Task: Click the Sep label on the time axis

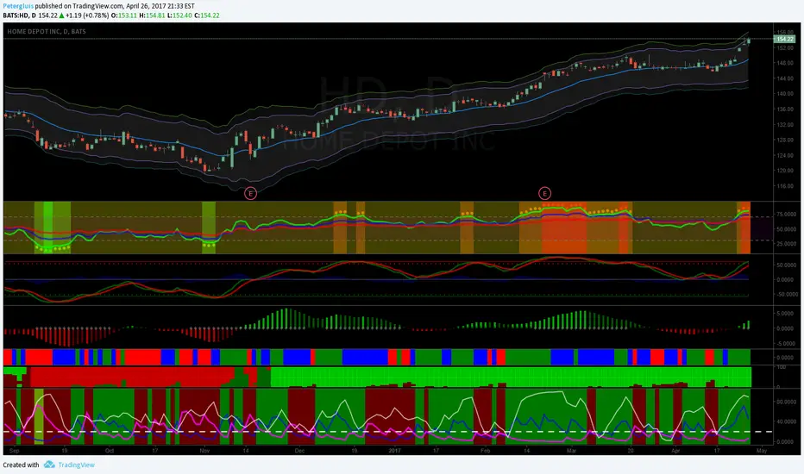Action: click(15, 451)
